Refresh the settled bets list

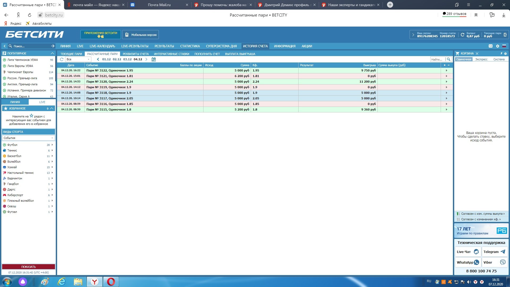tap(62, 59)
